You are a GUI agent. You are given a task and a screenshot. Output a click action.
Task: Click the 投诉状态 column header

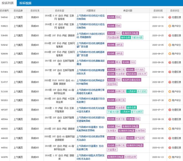pos(175,11)
